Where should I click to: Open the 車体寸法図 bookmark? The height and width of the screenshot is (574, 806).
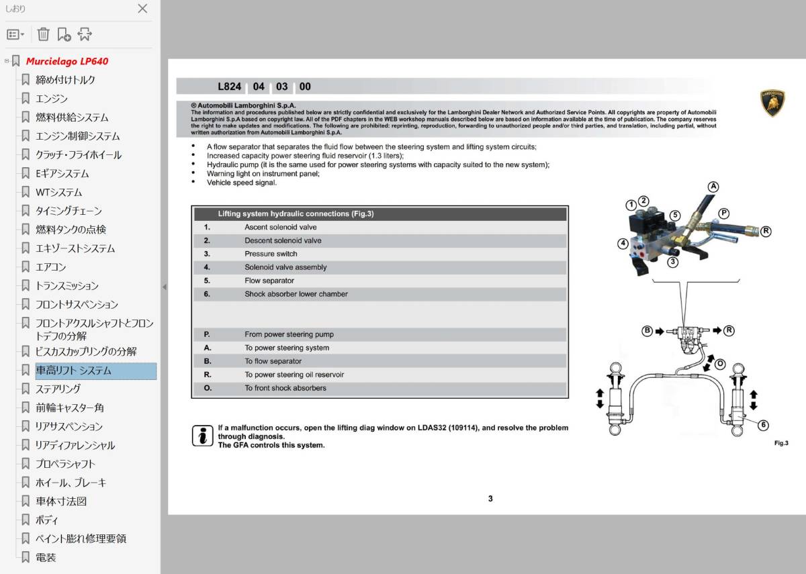(61, 501)
